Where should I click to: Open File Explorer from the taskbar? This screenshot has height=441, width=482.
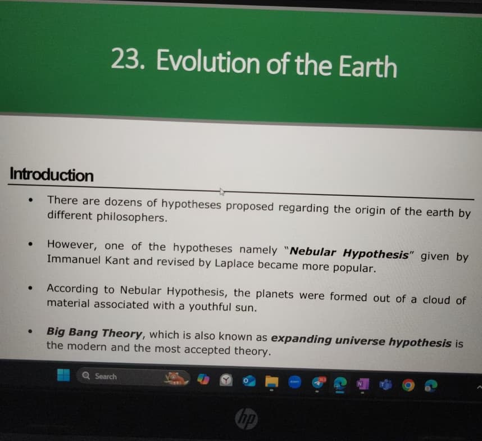pyautogui.click(x=271, y=380)
